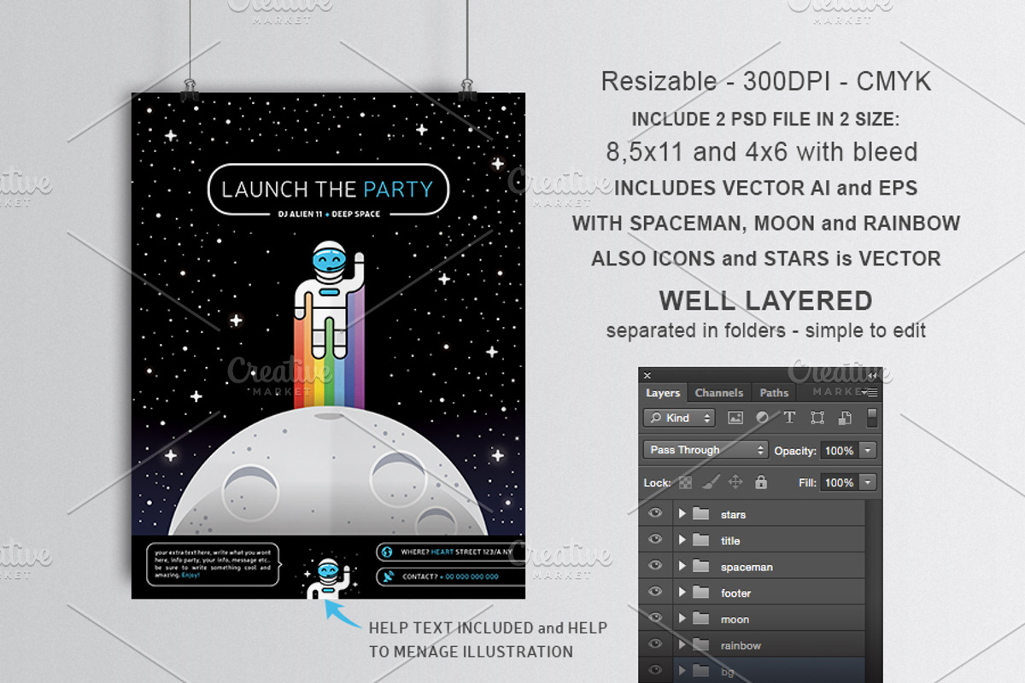Select the title layer name
The width and height of the screenshot is (1025, 683).
730,540
